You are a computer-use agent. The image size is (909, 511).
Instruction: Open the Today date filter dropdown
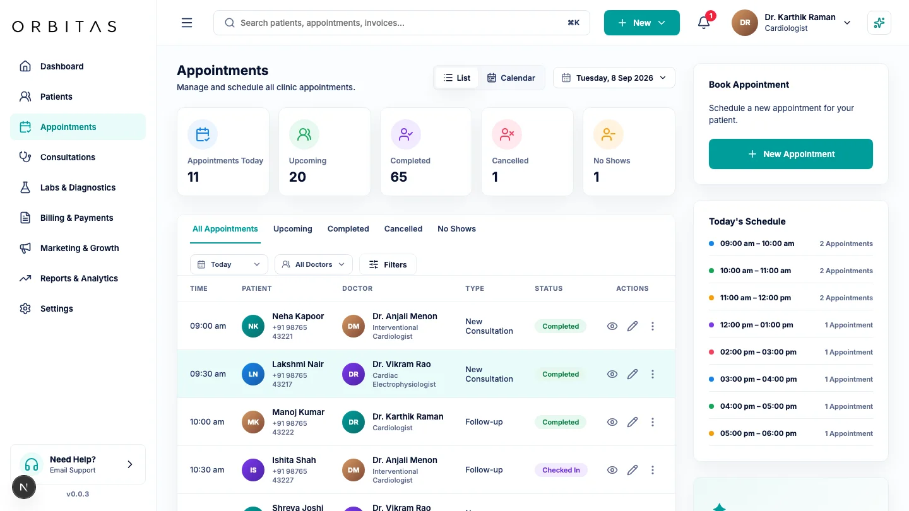click(x=229, y=264)
